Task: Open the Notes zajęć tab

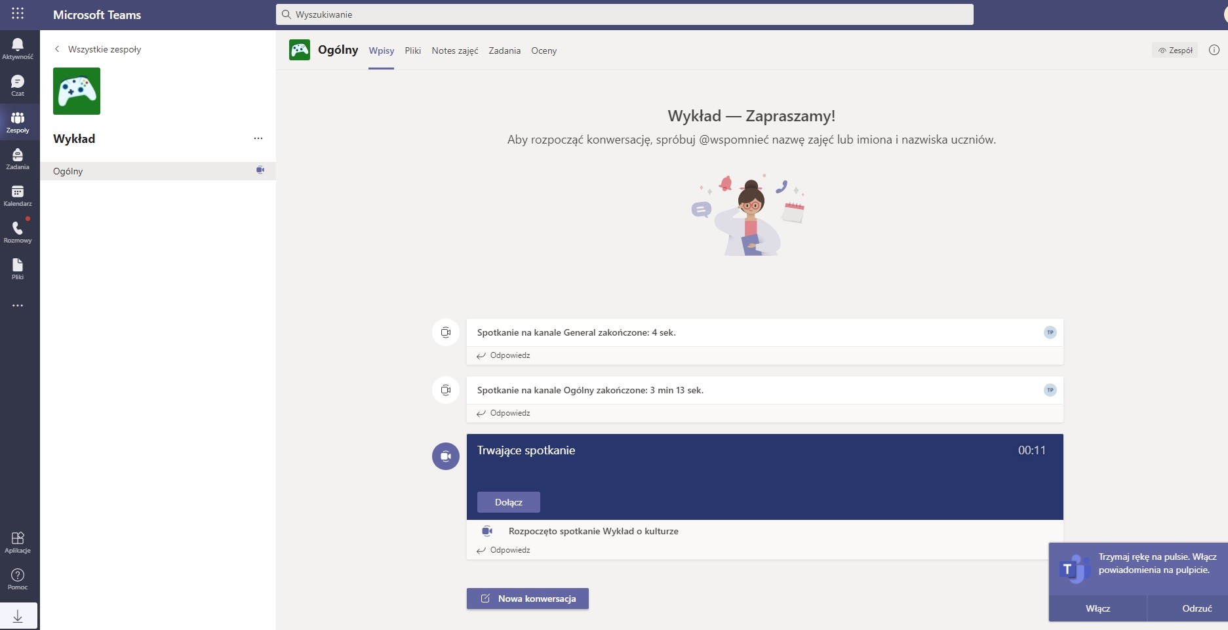Action: (x=455, y=50)
